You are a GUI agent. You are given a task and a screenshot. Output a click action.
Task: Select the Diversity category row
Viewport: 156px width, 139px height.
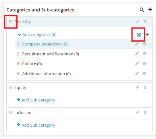tap(79, 21)
